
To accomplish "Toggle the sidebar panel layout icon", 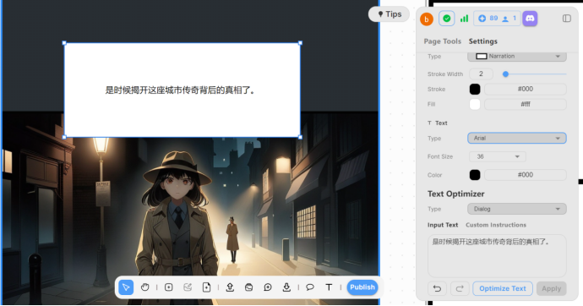I will pos(567,19).
